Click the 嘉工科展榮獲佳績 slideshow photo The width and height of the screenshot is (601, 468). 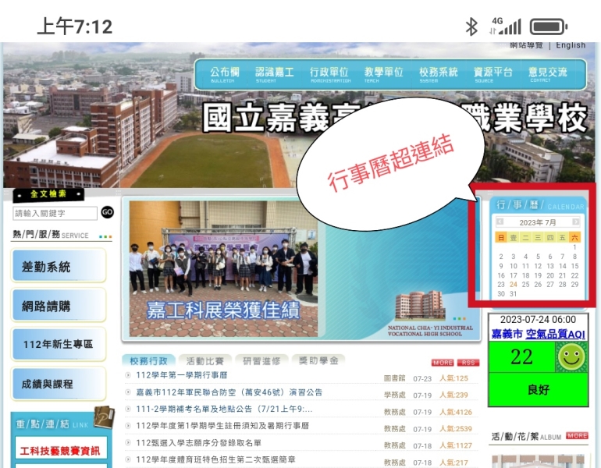coord(223,269)
